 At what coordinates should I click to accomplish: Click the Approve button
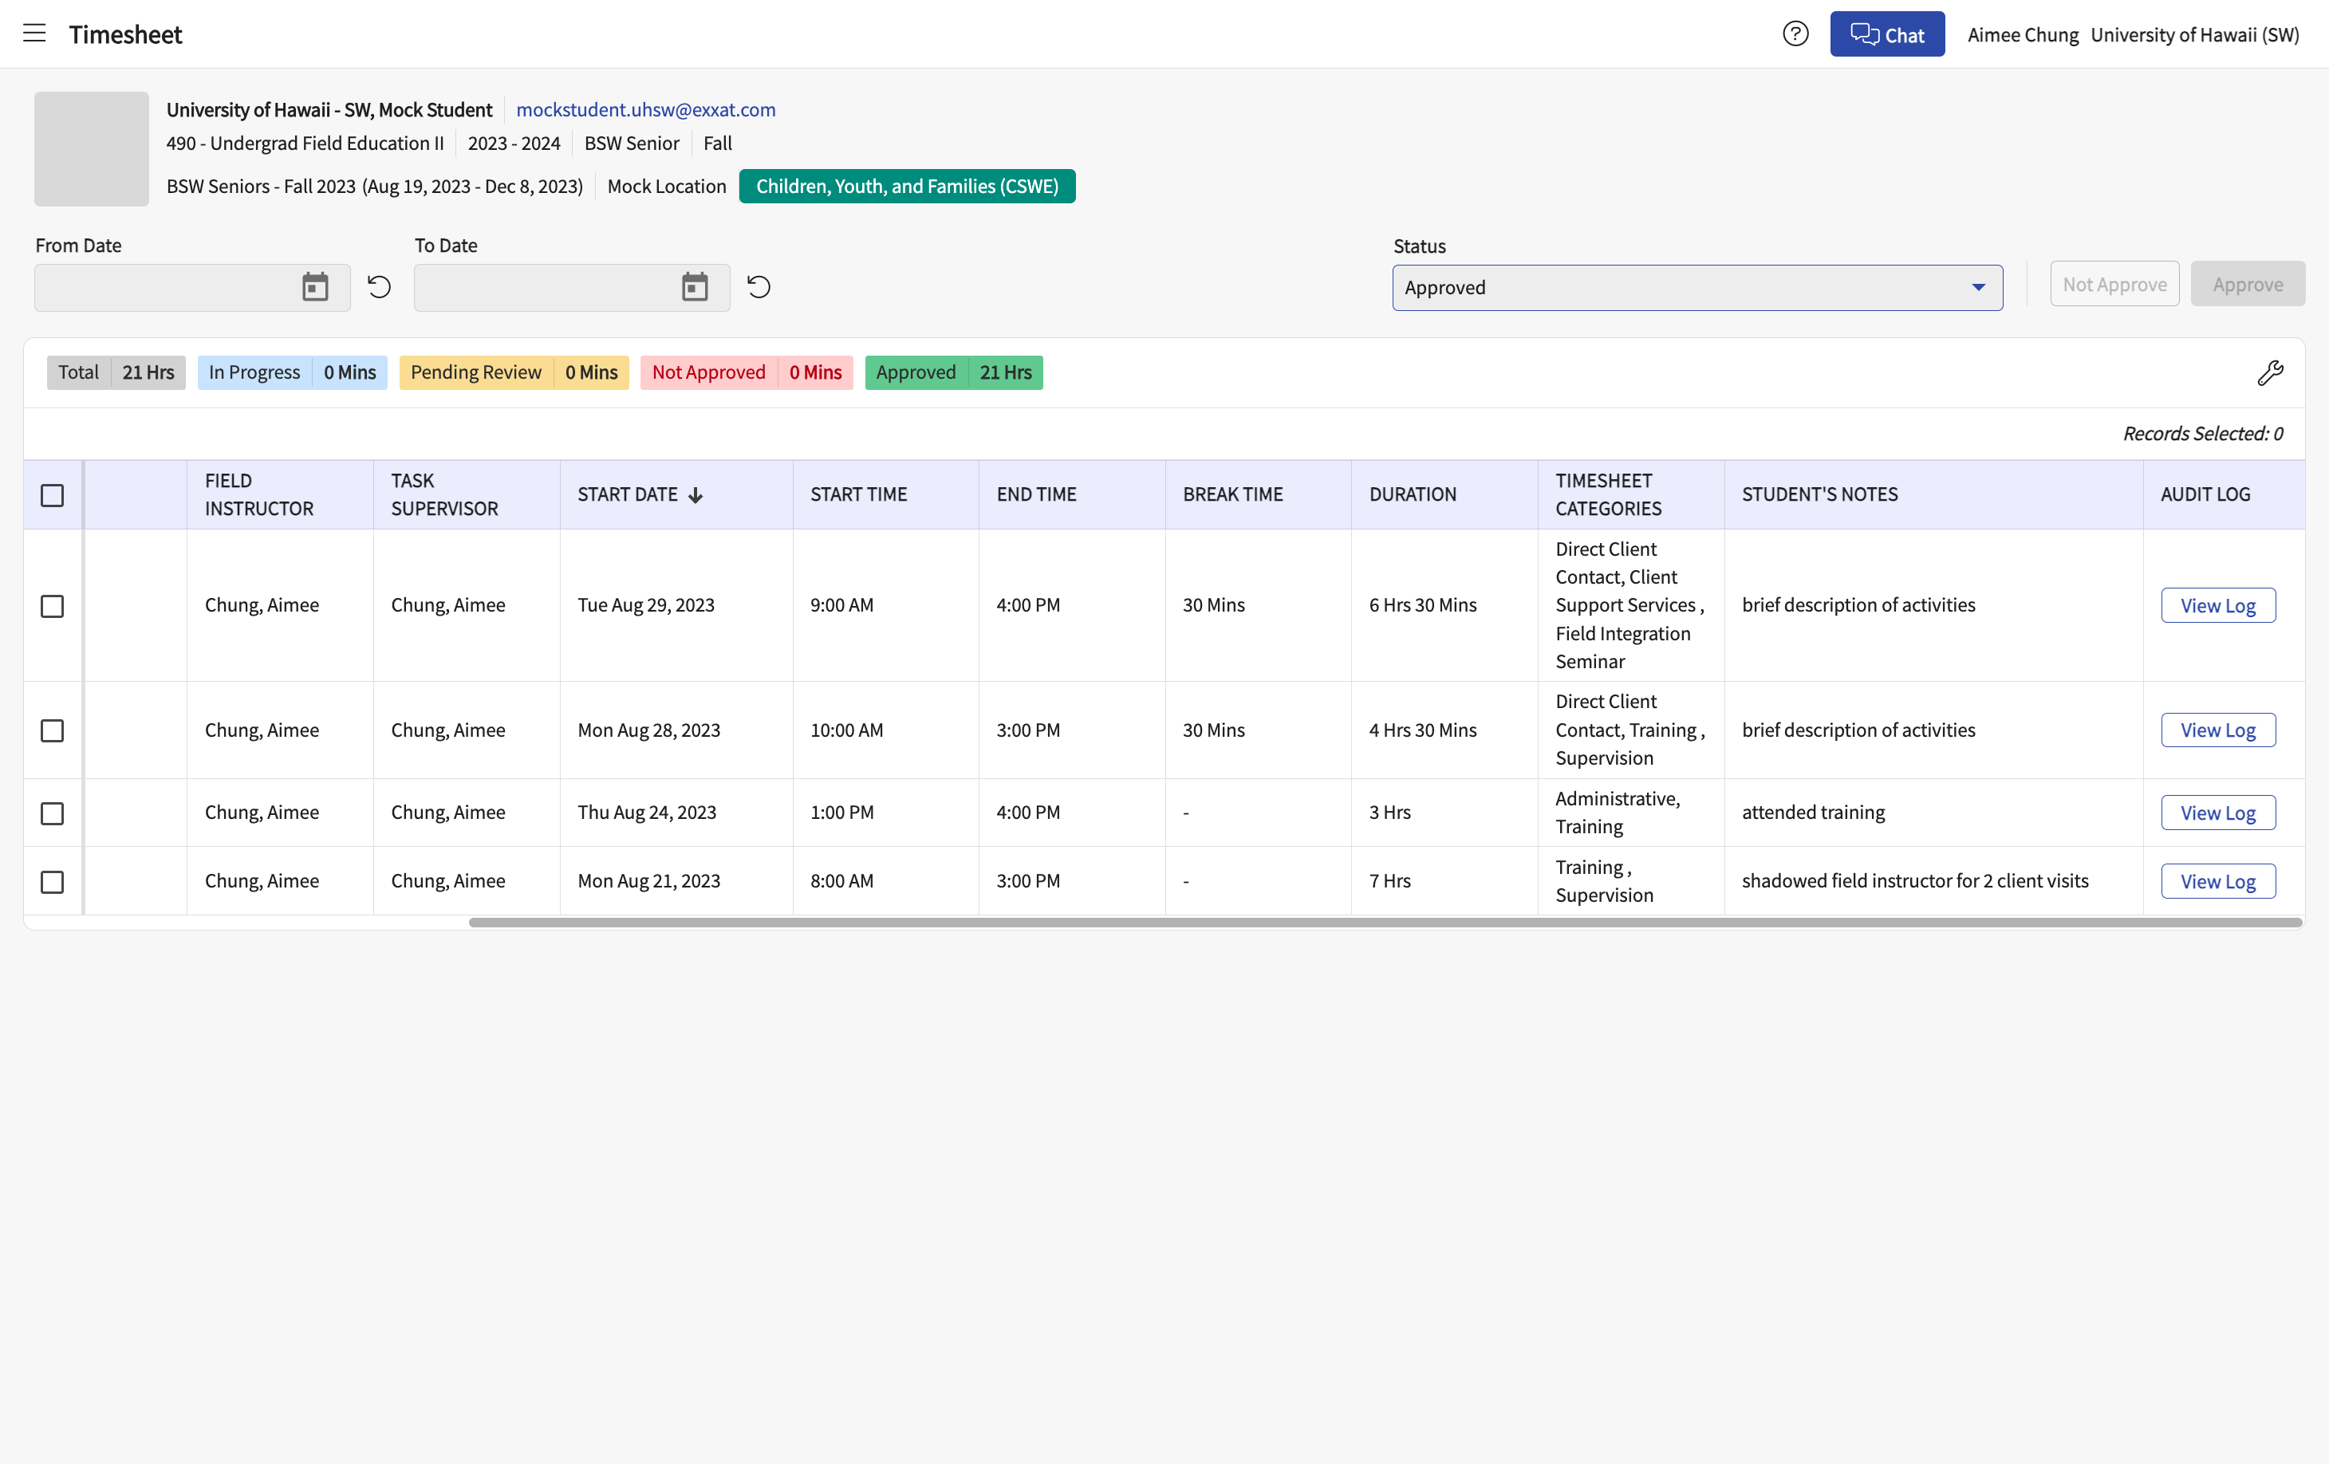coord(2247,285)
